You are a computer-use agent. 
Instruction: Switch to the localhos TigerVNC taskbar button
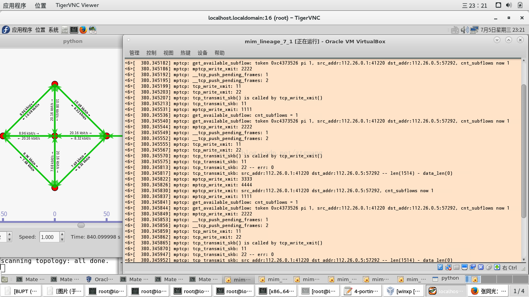click(446, 291)
